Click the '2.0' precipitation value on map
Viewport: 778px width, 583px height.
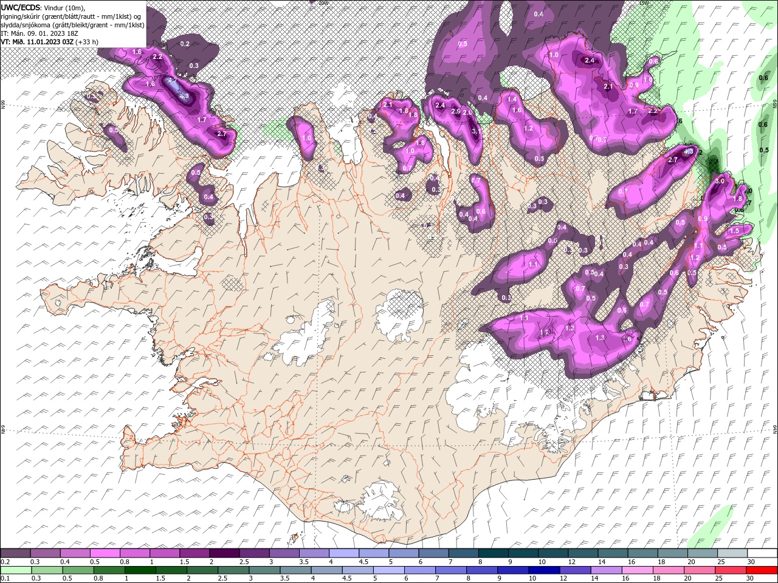[x=467, y=112]
